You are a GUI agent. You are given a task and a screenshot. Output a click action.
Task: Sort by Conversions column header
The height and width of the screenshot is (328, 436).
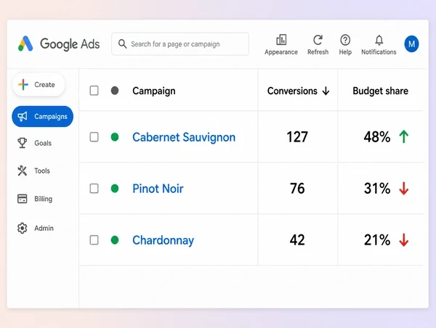click(x=292, y=91)
